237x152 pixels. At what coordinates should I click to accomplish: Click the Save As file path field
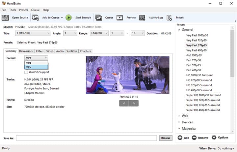click(87, 138)
